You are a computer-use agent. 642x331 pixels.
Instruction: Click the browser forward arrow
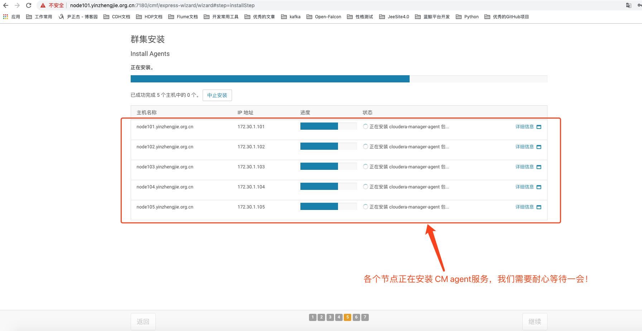tap(17, 5)
